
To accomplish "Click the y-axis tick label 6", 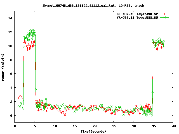I will tap(11, 74).
